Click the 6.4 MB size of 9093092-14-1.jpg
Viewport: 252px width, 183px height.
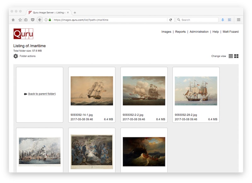click(x=108, y=119)
